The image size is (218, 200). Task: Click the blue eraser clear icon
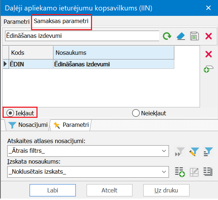point(180,36)
